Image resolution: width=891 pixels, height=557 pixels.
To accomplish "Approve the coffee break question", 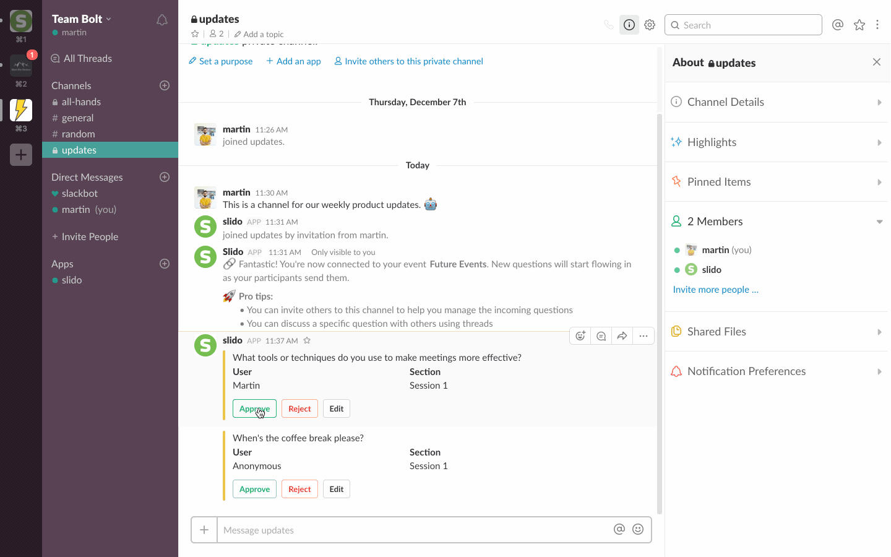I will point(254,489).
